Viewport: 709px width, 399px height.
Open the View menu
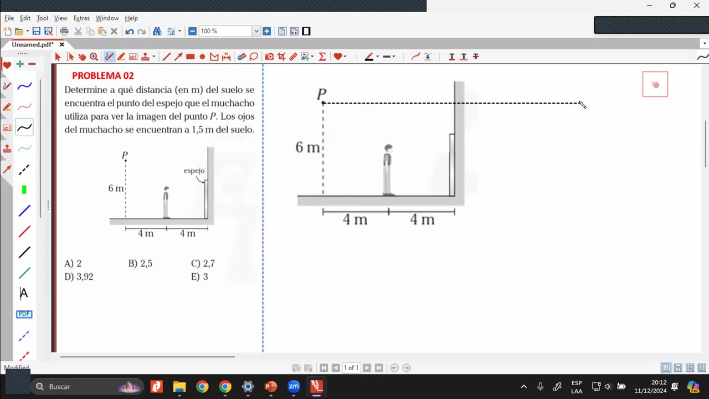coord(60,18)
